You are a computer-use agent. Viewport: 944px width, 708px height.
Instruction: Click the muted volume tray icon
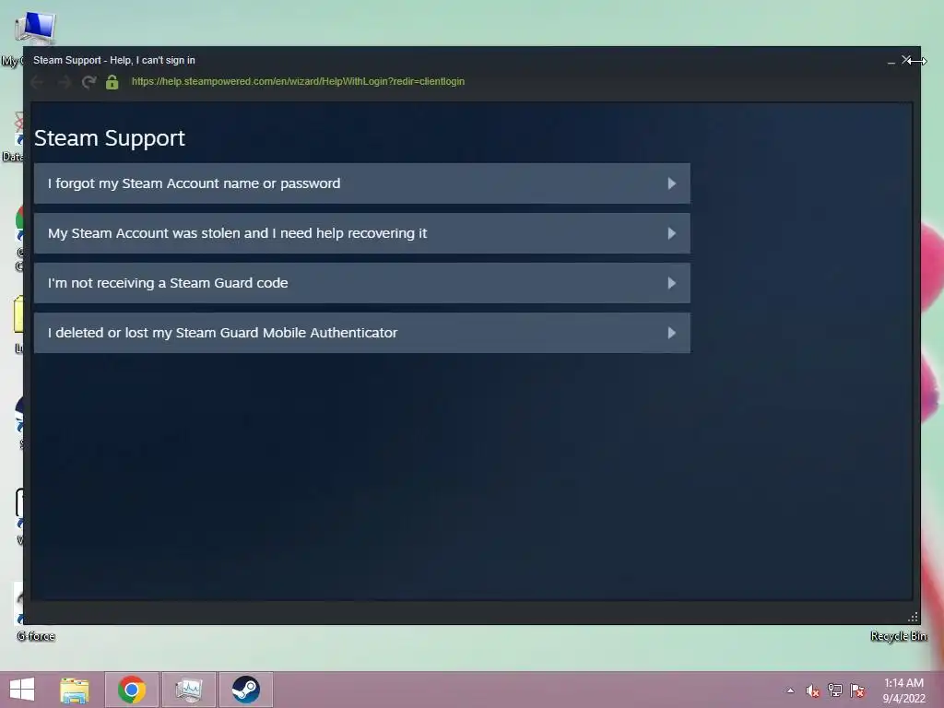tap(813, 690)
